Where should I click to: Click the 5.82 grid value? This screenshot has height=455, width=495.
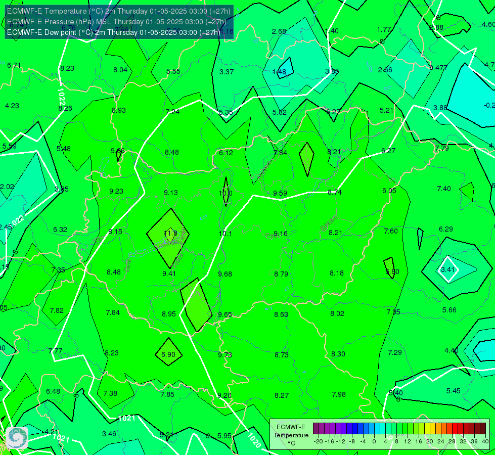point(280,112)
